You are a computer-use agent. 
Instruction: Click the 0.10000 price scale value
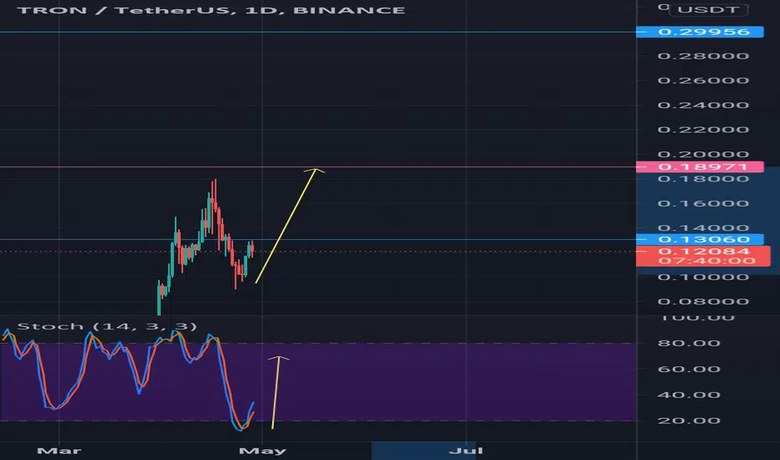coord(703,277)
